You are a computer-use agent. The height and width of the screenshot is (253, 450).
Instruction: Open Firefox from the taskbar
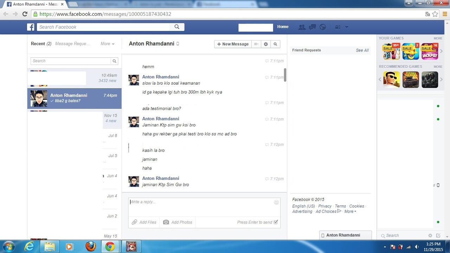click(x=90, y=246)
